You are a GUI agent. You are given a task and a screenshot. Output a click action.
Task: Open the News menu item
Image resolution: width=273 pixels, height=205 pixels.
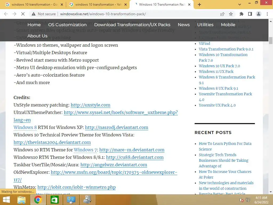pos(184,25)
